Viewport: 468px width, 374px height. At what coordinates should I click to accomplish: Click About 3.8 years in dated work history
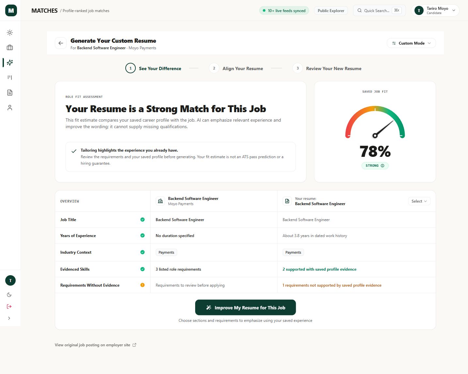click(x=315, y=236)
